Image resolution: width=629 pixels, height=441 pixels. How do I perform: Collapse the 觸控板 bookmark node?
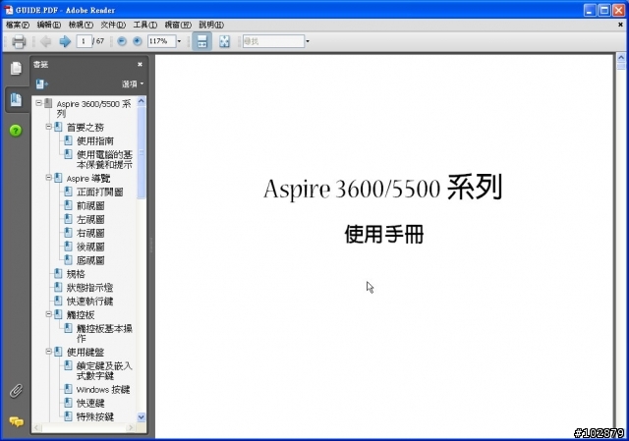pos(48,314)
